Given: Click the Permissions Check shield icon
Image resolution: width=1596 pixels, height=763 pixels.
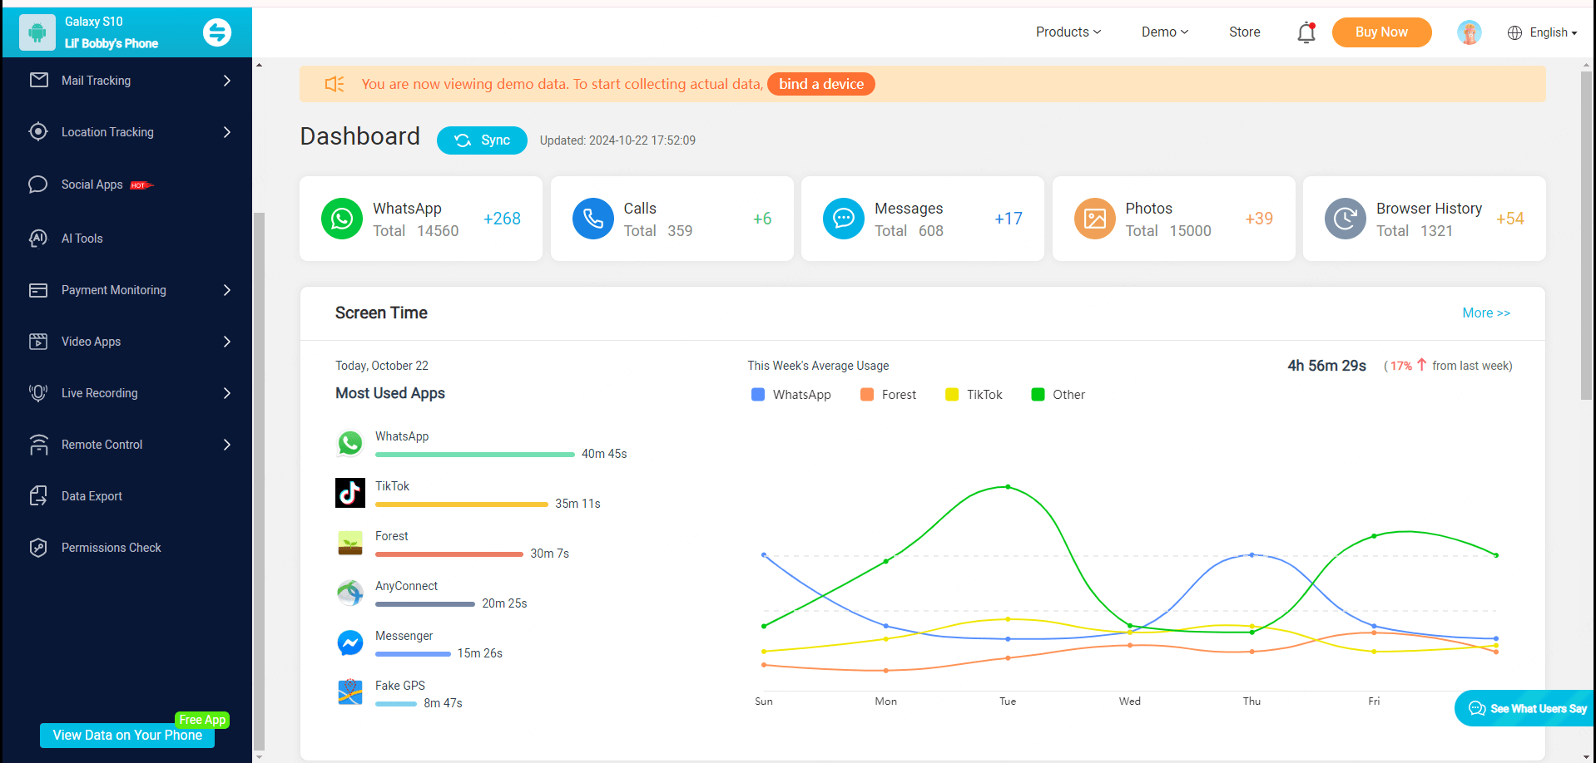Looking at the screenshot, I should 38,548.
